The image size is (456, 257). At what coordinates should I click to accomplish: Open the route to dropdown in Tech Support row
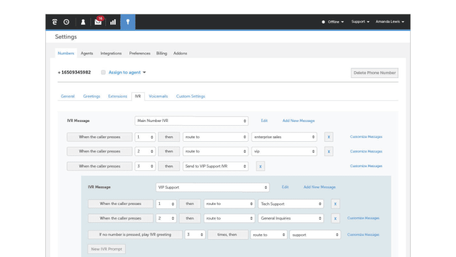click(229, 204)
